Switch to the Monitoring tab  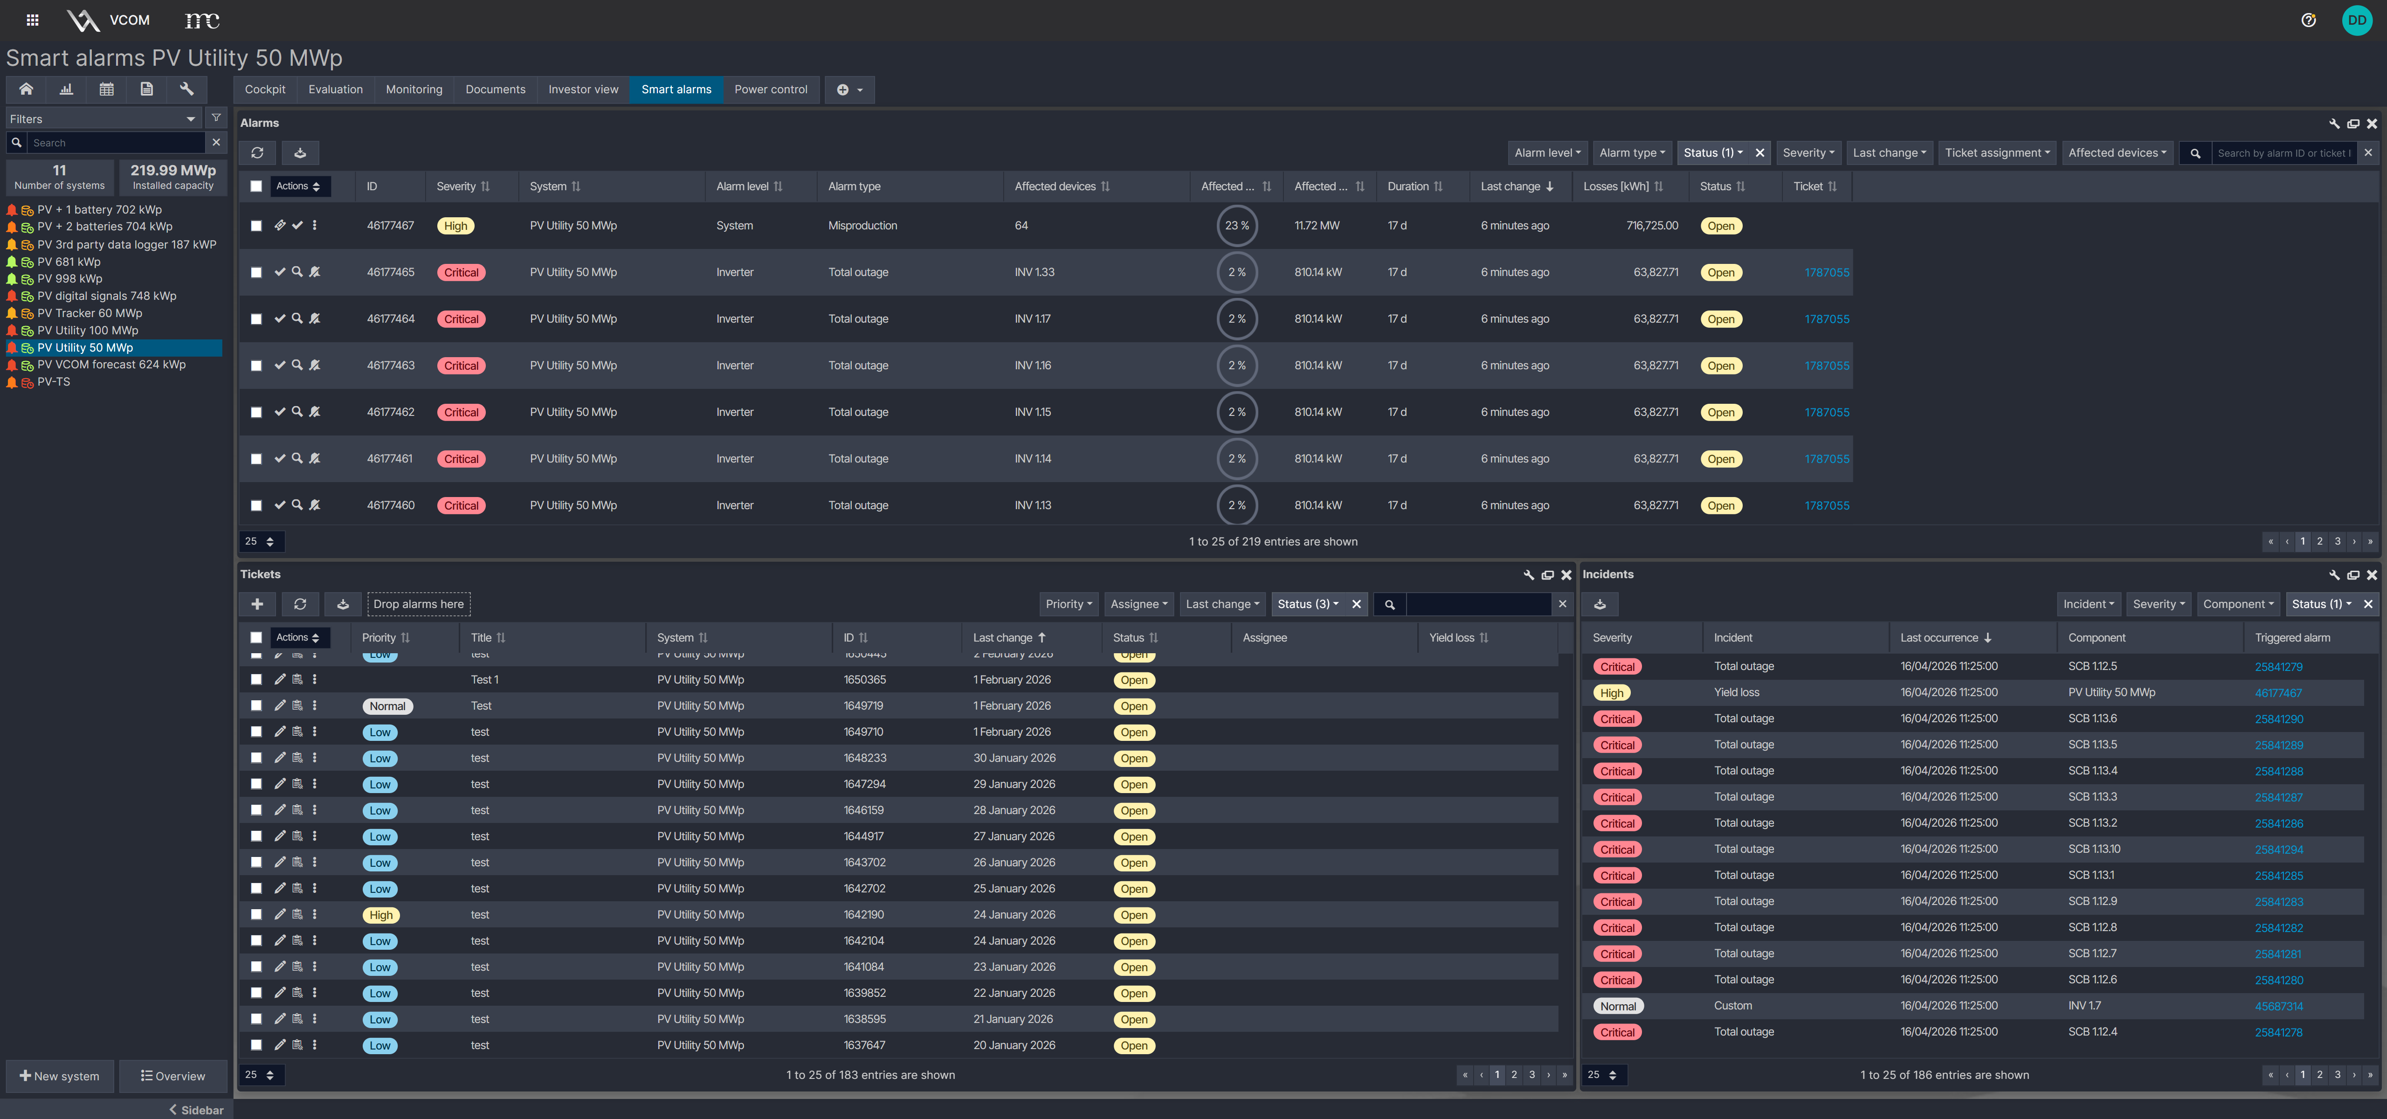click(413, 90)
